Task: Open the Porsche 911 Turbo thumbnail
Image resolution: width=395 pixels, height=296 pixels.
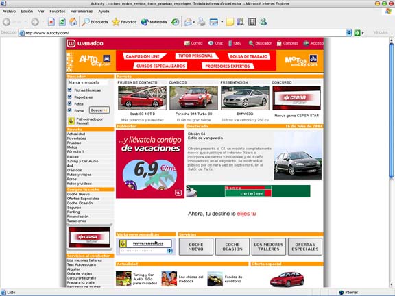Action: coord(193,98)
